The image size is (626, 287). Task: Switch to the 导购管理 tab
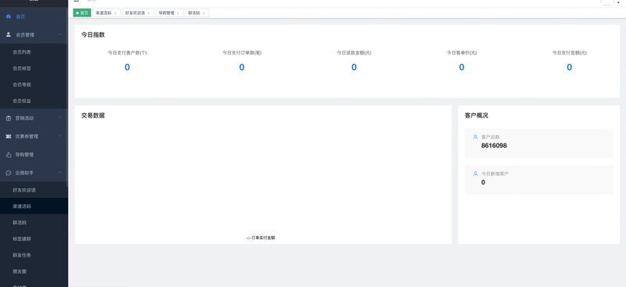169,13
